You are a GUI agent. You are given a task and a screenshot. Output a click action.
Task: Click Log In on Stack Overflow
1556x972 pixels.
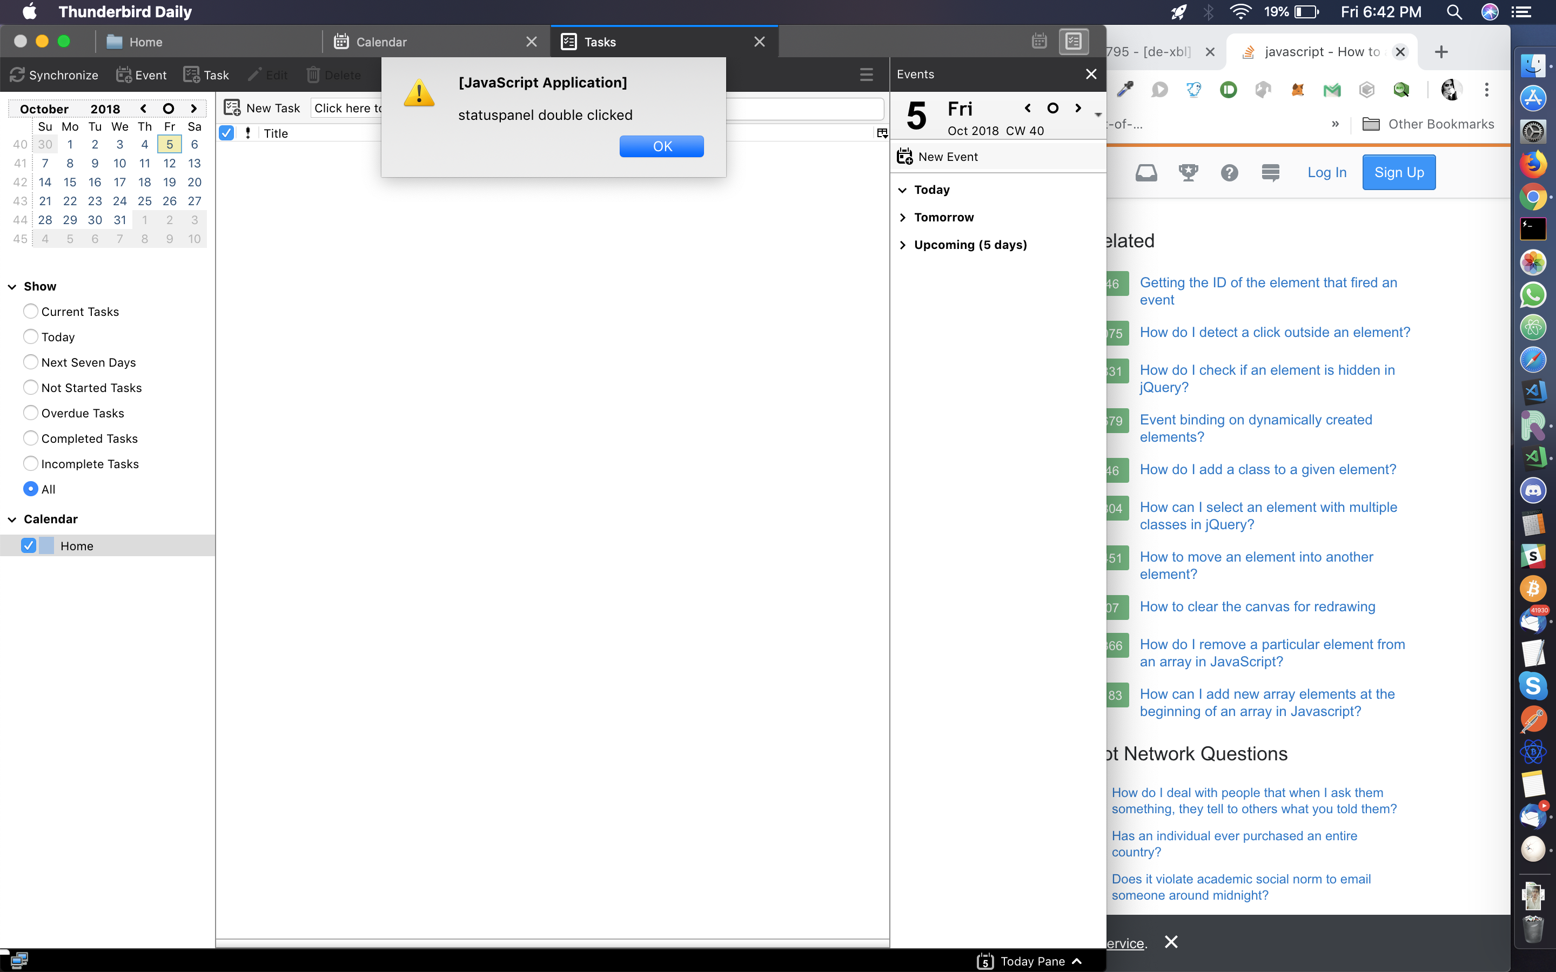tap(1326, 172)
